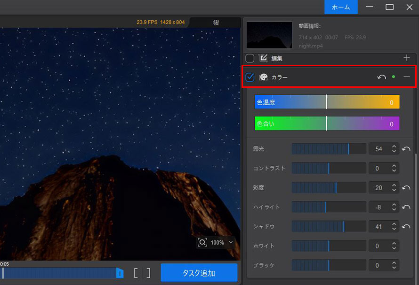Image resolution: width=419 pixels, height=285 pixels.
Task: Expand the 編集 section with plus
Action: [407, 58]
